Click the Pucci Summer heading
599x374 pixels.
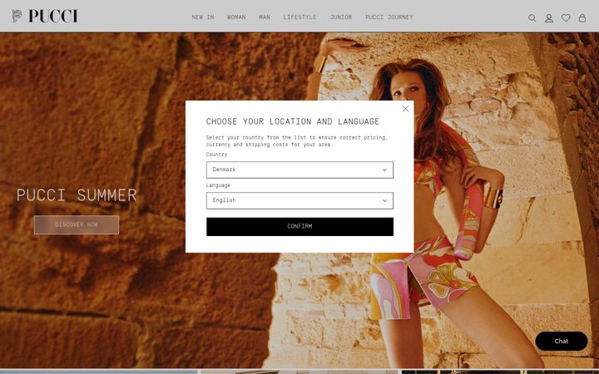pyautogui.click(x=77, y=195)
